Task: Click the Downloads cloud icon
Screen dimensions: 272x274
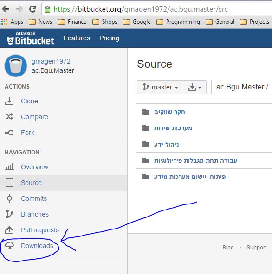Action: click(x=9, y=245)
